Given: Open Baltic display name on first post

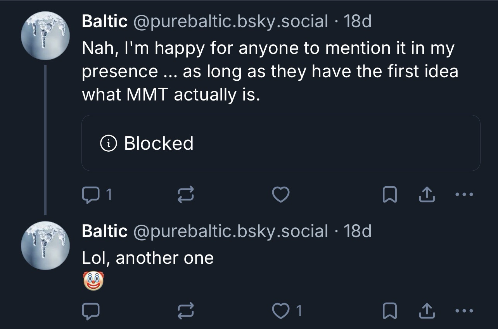Looking at the screenshot, I should 105,21.
